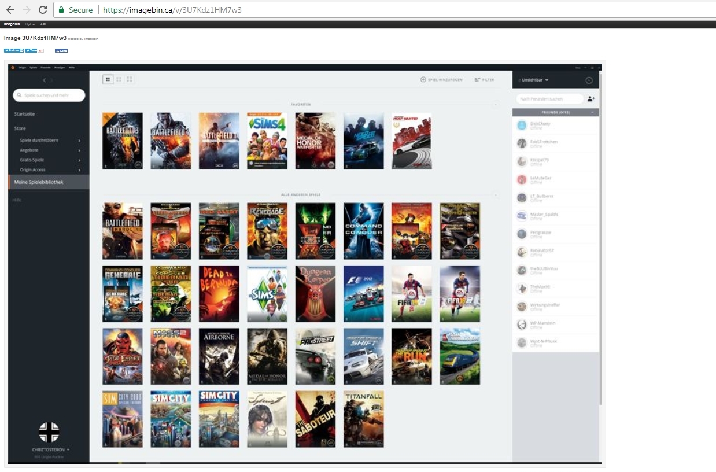Click the imagebin.ca URL in address bar

(172, 10)
